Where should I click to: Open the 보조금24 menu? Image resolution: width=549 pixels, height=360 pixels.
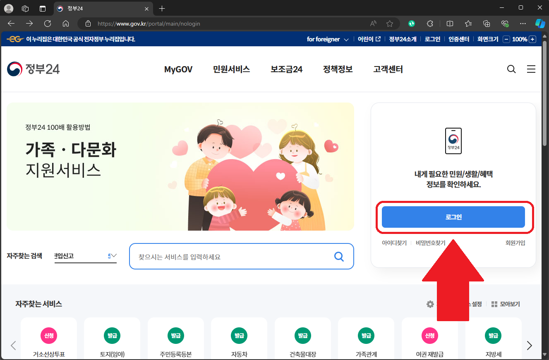(286, 69)
